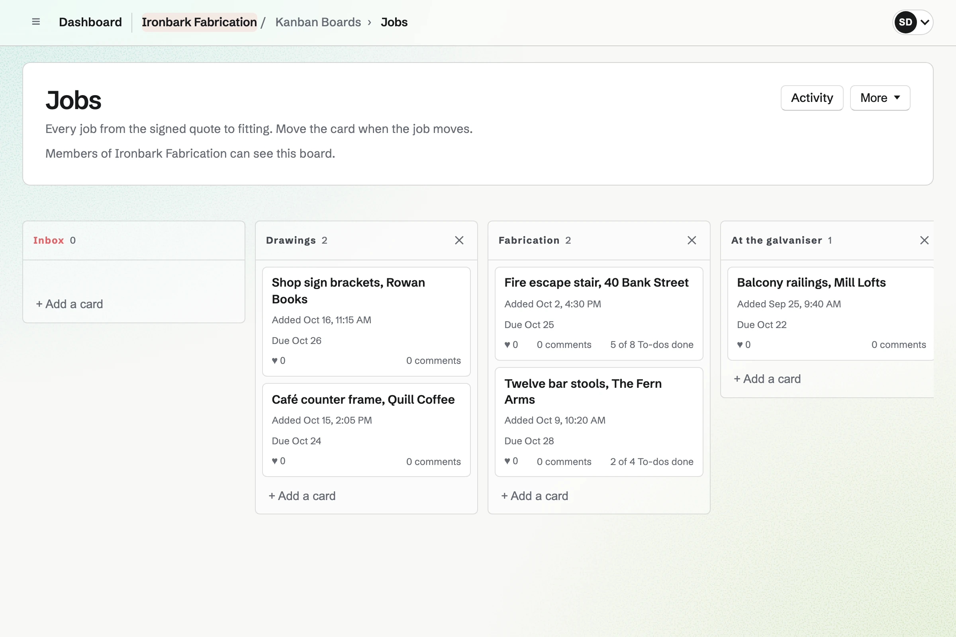This screenshot has height=637, width=956.
Task: Select the At the galvaniser column title
Action: point(776,240)
